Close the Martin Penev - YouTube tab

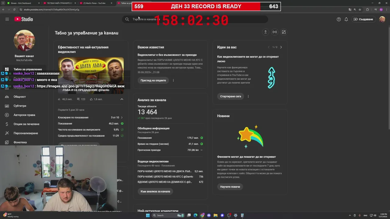point(111,3)
